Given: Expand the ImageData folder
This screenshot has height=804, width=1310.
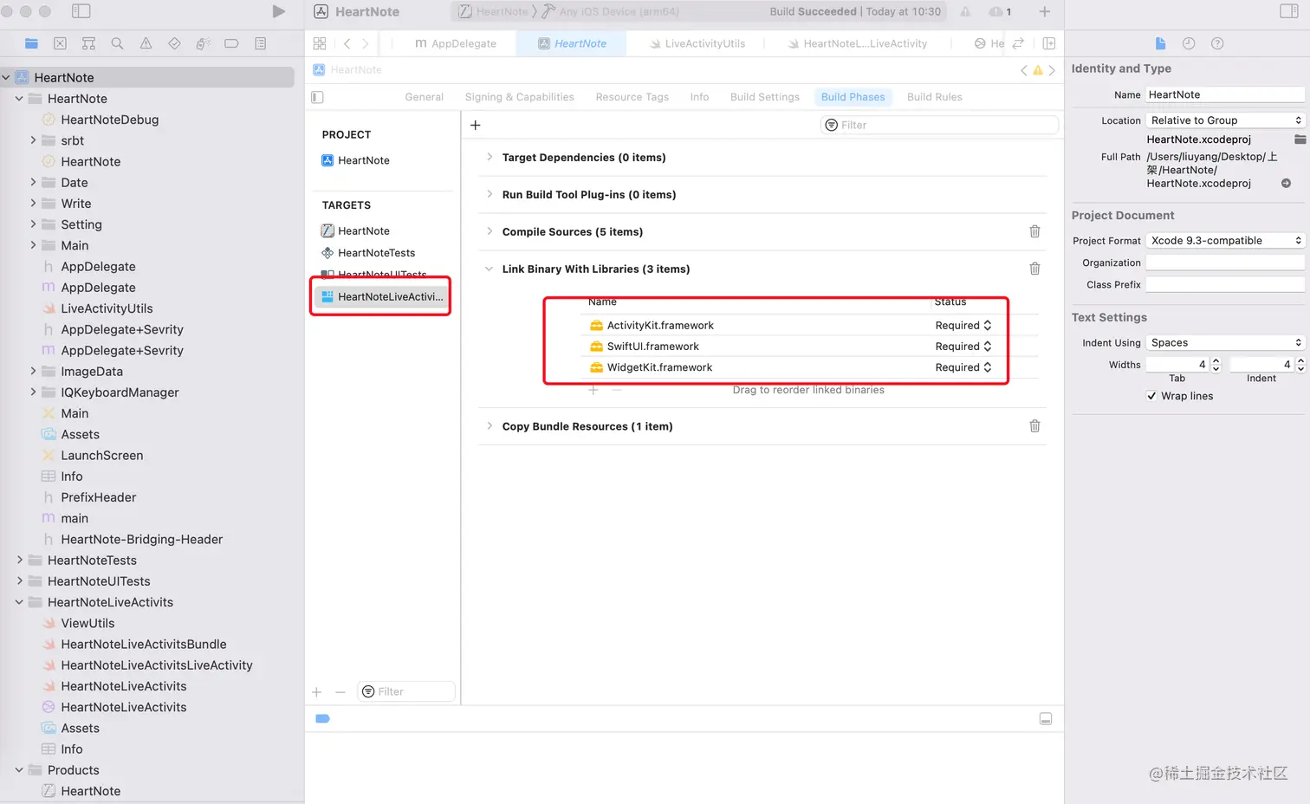Looking at the screenshot, I should [x=33, y=371].
